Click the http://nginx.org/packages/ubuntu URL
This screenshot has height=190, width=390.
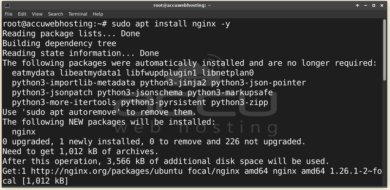tap(107, 171)
